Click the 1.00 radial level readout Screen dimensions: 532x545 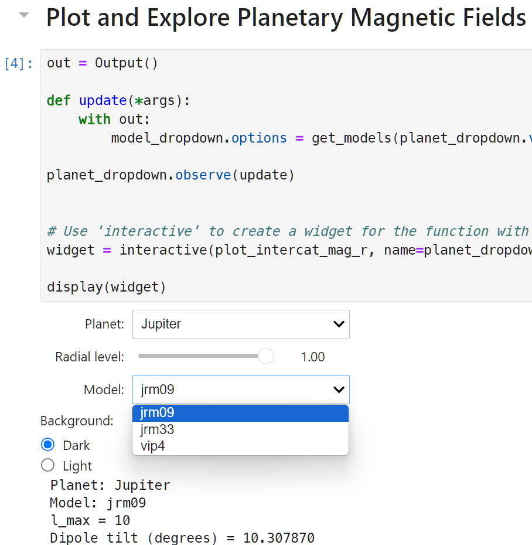click(313, 357)
